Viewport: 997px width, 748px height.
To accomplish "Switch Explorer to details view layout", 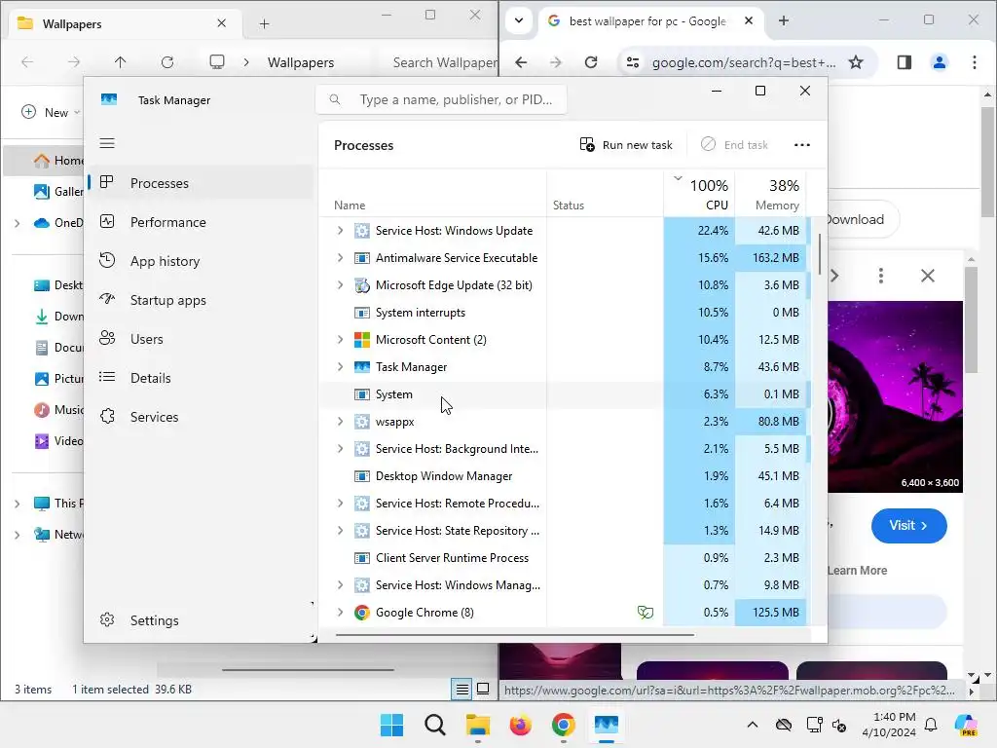I will pyautogui.click(x=462, y=689).
